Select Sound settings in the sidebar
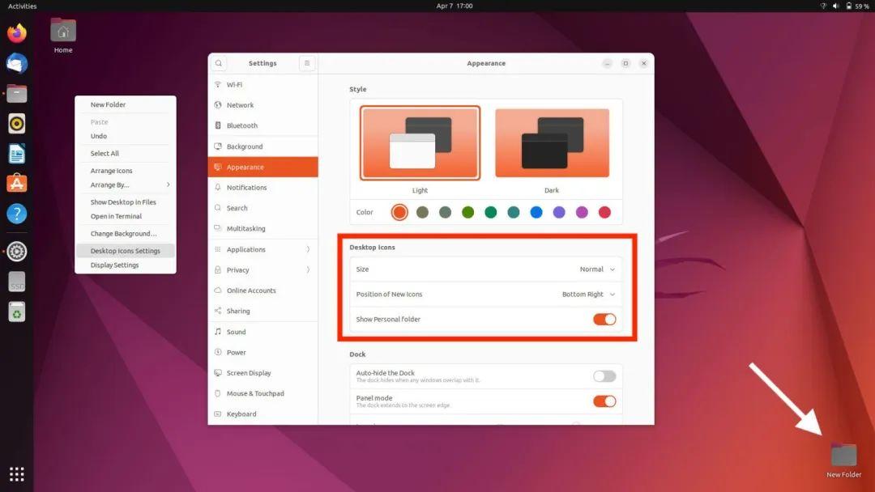This screenshot has height=492, width=875. (236, 332)
